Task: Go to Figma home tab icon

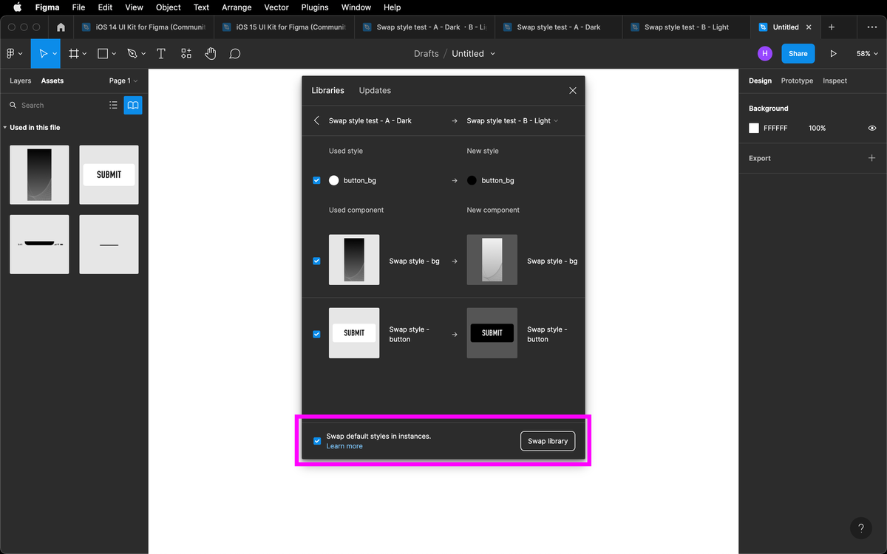Action: 61,27
